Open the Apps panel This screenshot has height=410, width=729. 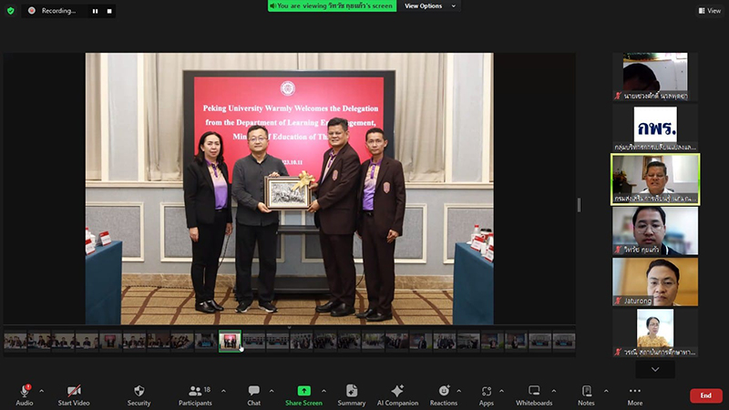pyautogui.click(x=487, y=395)
